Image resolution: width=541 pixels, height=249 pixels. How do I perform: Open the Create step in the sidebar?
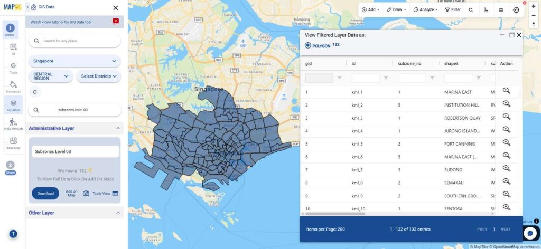click(x=10, y=30)
